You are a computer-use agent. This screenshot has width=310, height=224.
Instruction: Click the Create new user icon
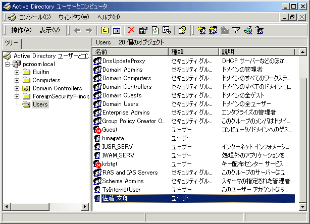pyautogui.click(x=201, y=30)
